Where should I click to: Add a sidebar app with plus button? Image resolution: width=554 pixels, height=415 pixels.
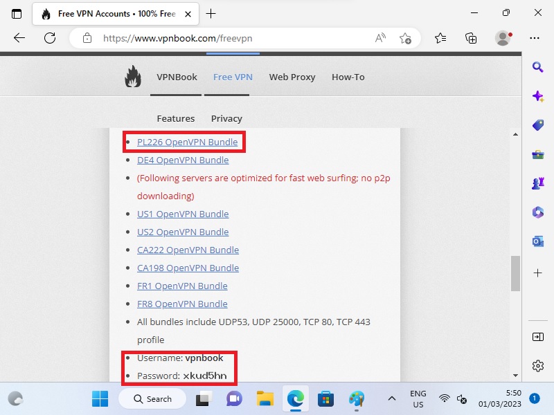tap(537, 273)
